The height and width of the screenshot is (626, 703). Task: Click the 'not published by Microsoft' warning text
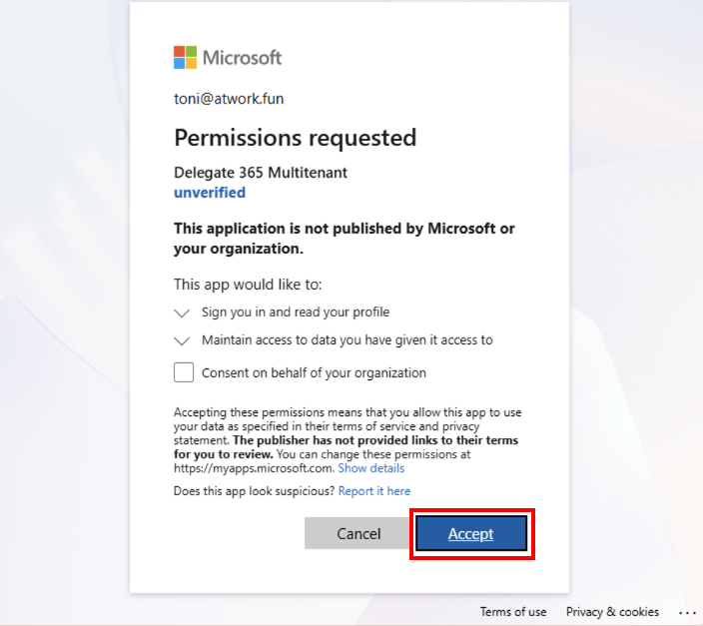coord(344,238)
